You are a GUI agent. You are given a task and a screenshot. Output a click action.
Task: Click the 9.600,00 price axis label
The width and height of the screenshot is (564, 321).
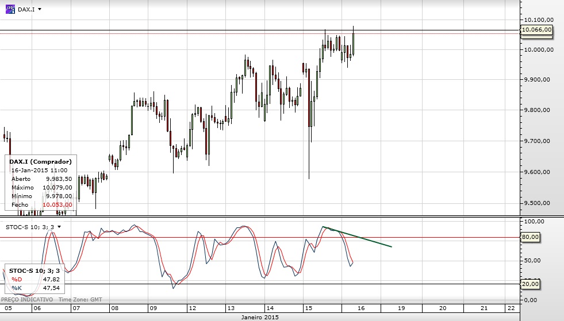click(x=536, y=172)
